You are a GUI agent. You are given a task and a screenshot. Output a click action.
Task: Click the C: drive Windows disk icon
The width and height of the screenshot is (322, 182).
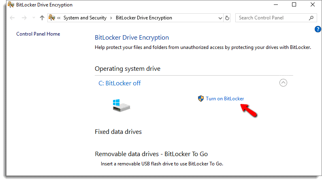121,105
